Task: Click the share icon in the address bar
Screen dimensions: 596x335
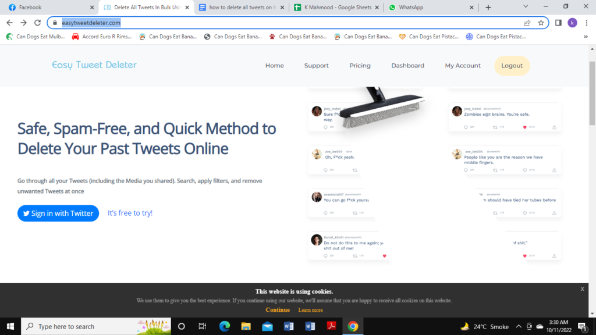Action: point(527,22)
